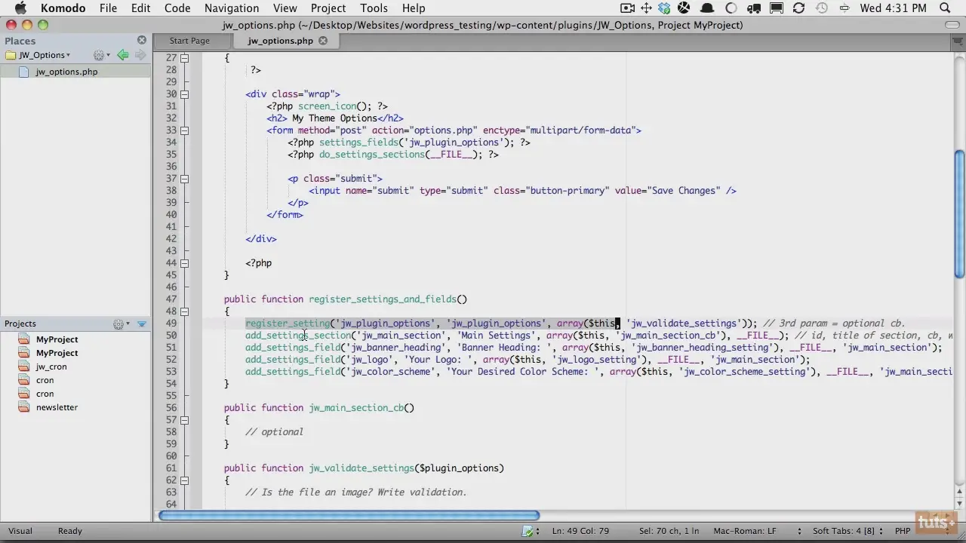The height and width of the screenshot is (543, 966).
Task: Click the newsletter project folder icon
Action: click(23, 407)
